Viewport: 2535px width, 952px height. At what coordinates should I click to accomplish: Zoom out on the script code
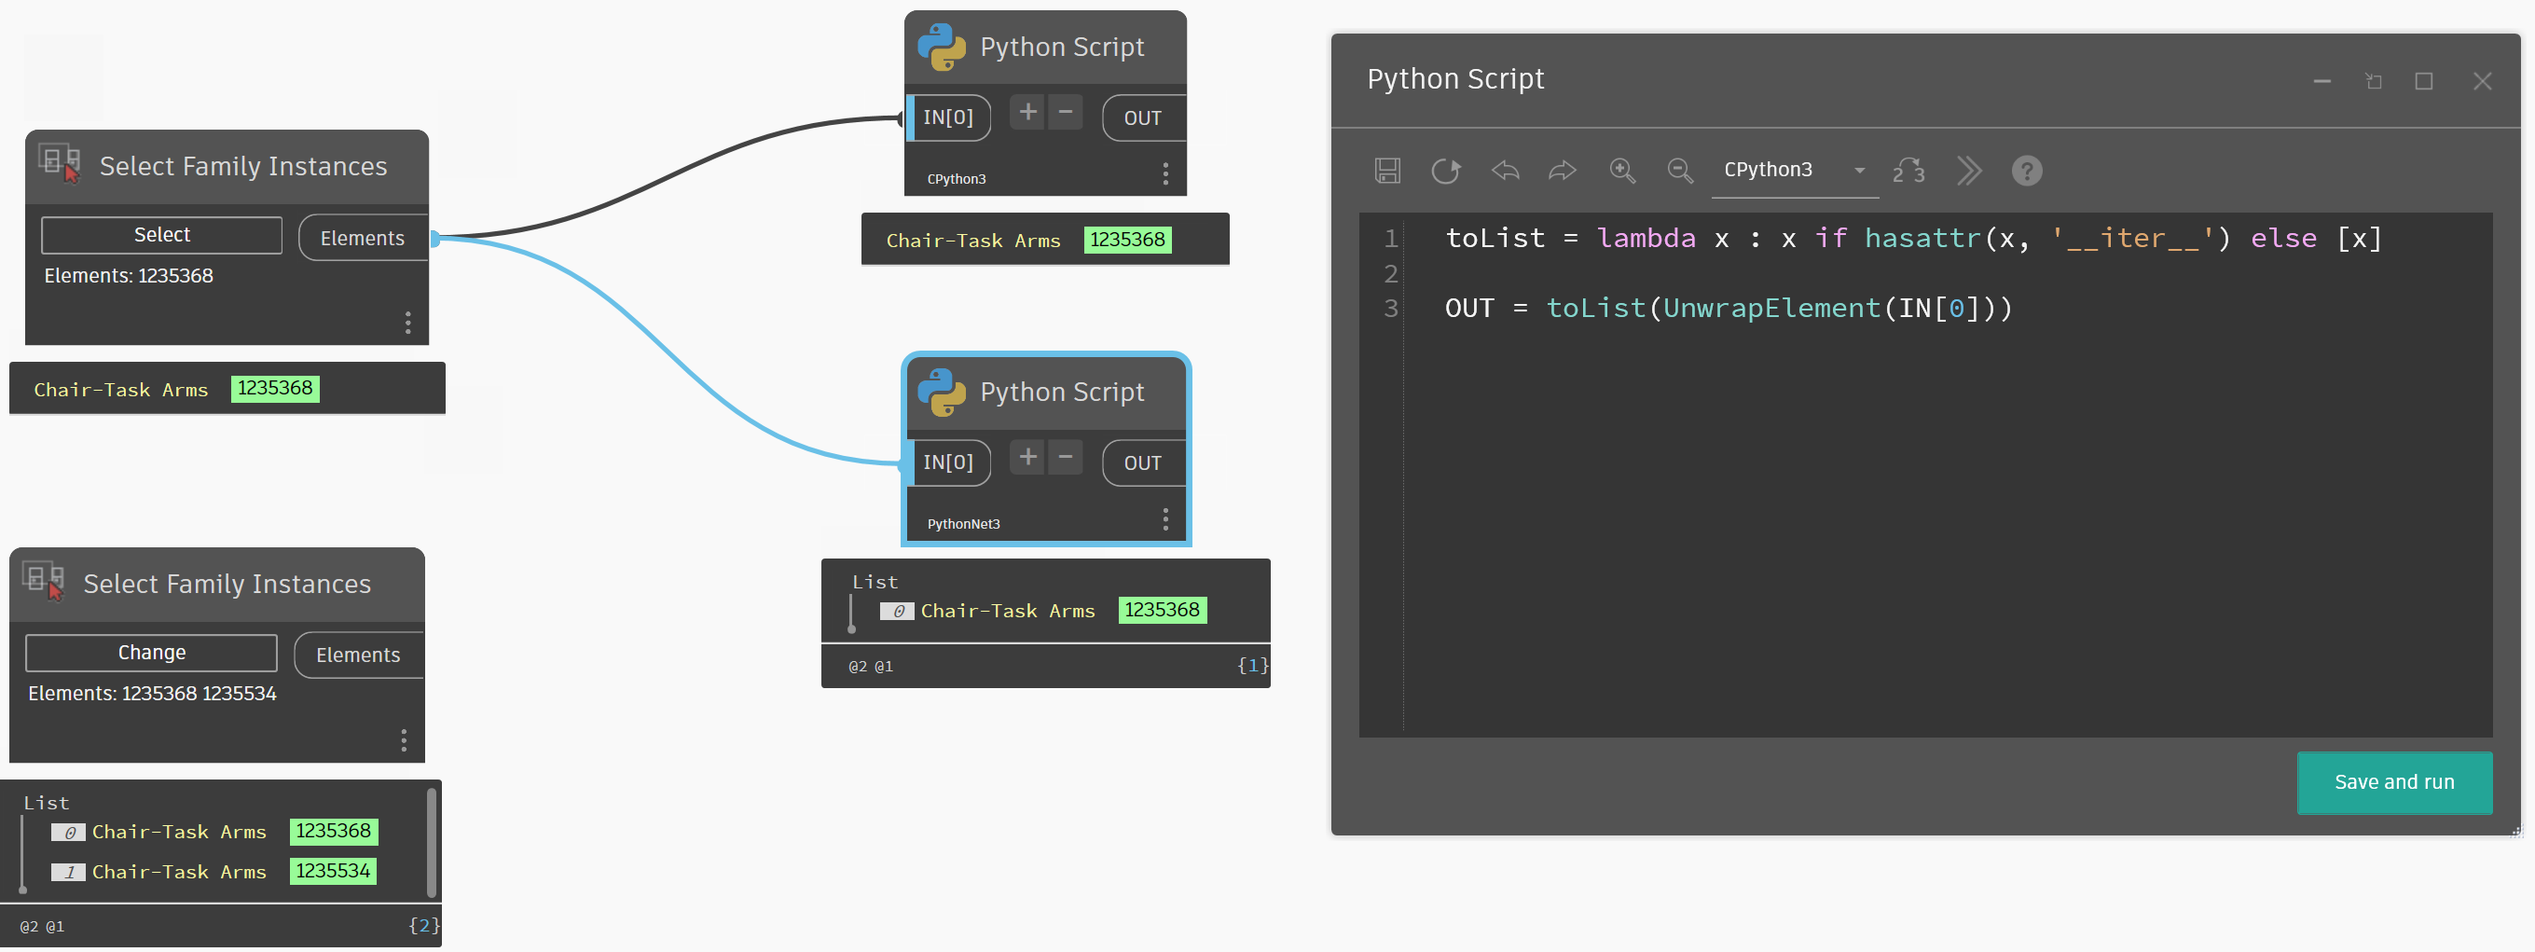click(x=1680, y=171)
